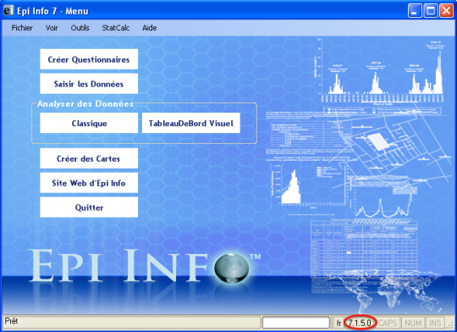Open the Aide menu
Screen dimensions: 457x332
point(150,28)
